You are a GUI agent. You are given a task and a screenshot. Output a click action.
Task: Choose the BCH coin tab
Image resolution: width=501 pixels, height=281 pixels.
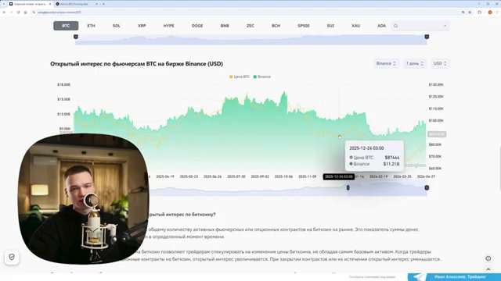(276, 26)
